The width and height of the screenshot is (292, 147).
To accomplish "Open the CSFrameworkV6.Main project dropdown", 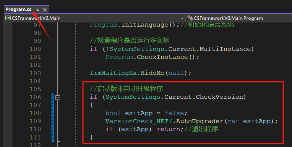I will click(x=182, y=18).
